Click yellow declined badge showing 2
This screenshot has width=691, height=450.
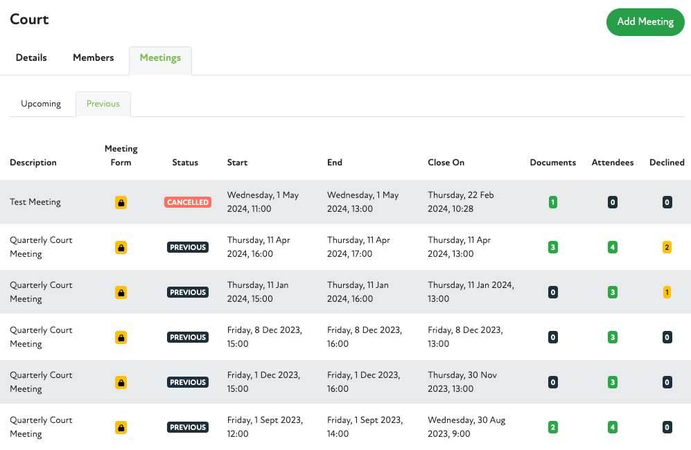coord(667,248)
